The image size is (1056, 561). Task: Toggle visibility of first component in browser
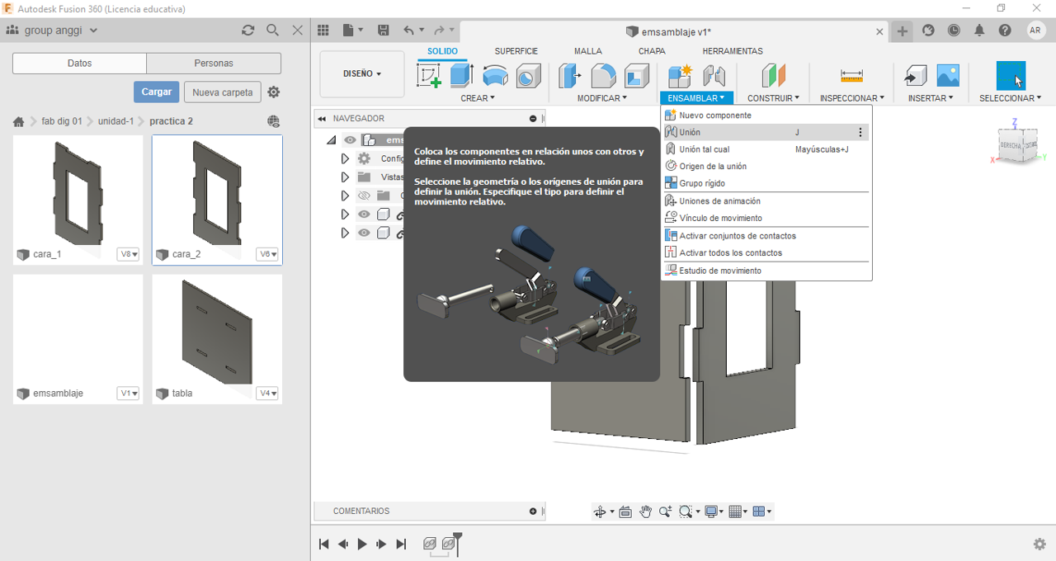coord(364,214)
